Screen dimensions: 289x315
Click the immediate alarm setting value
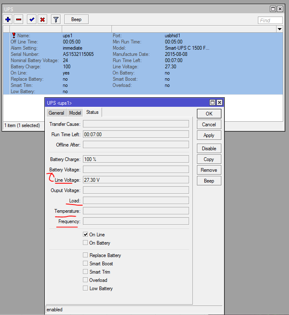(x=73, y=48)
